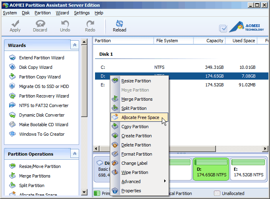
Task: Click Resize Partition context menu icon
Action: 115,80
